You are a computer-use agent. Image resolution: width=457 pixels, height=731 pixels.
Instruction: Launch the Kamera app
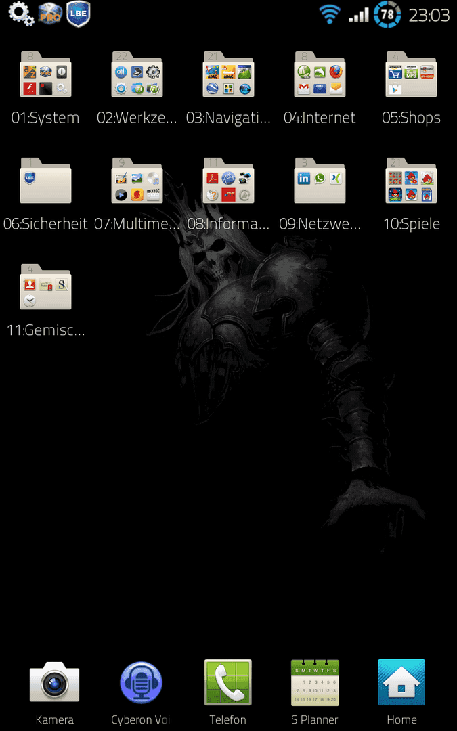point(54,682)
